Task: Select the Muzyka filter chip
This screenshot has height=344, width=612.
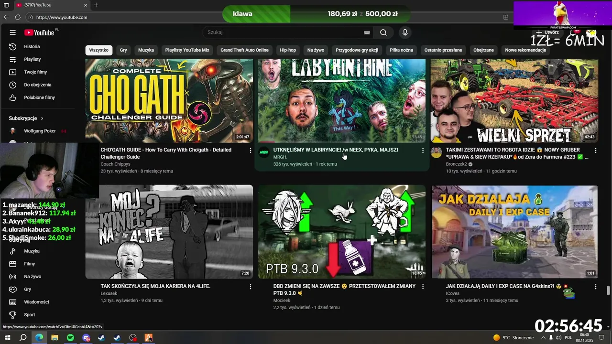Action: point(146,50)
